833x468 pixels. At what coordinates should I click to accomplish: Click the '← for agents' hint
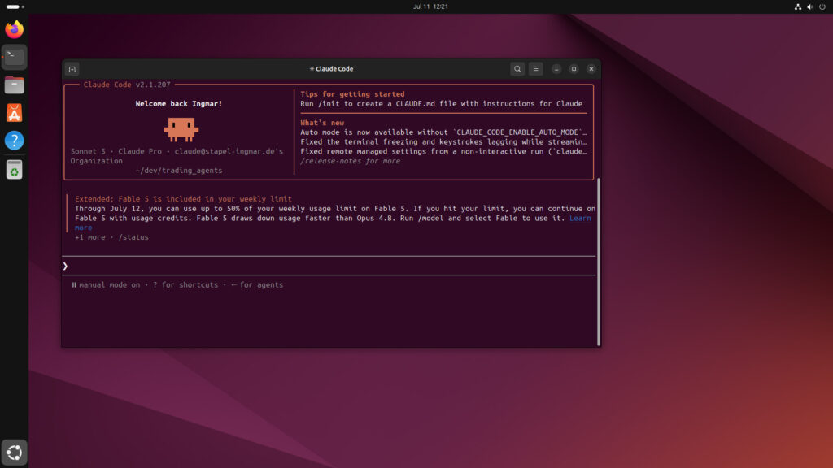click(257, 285)
